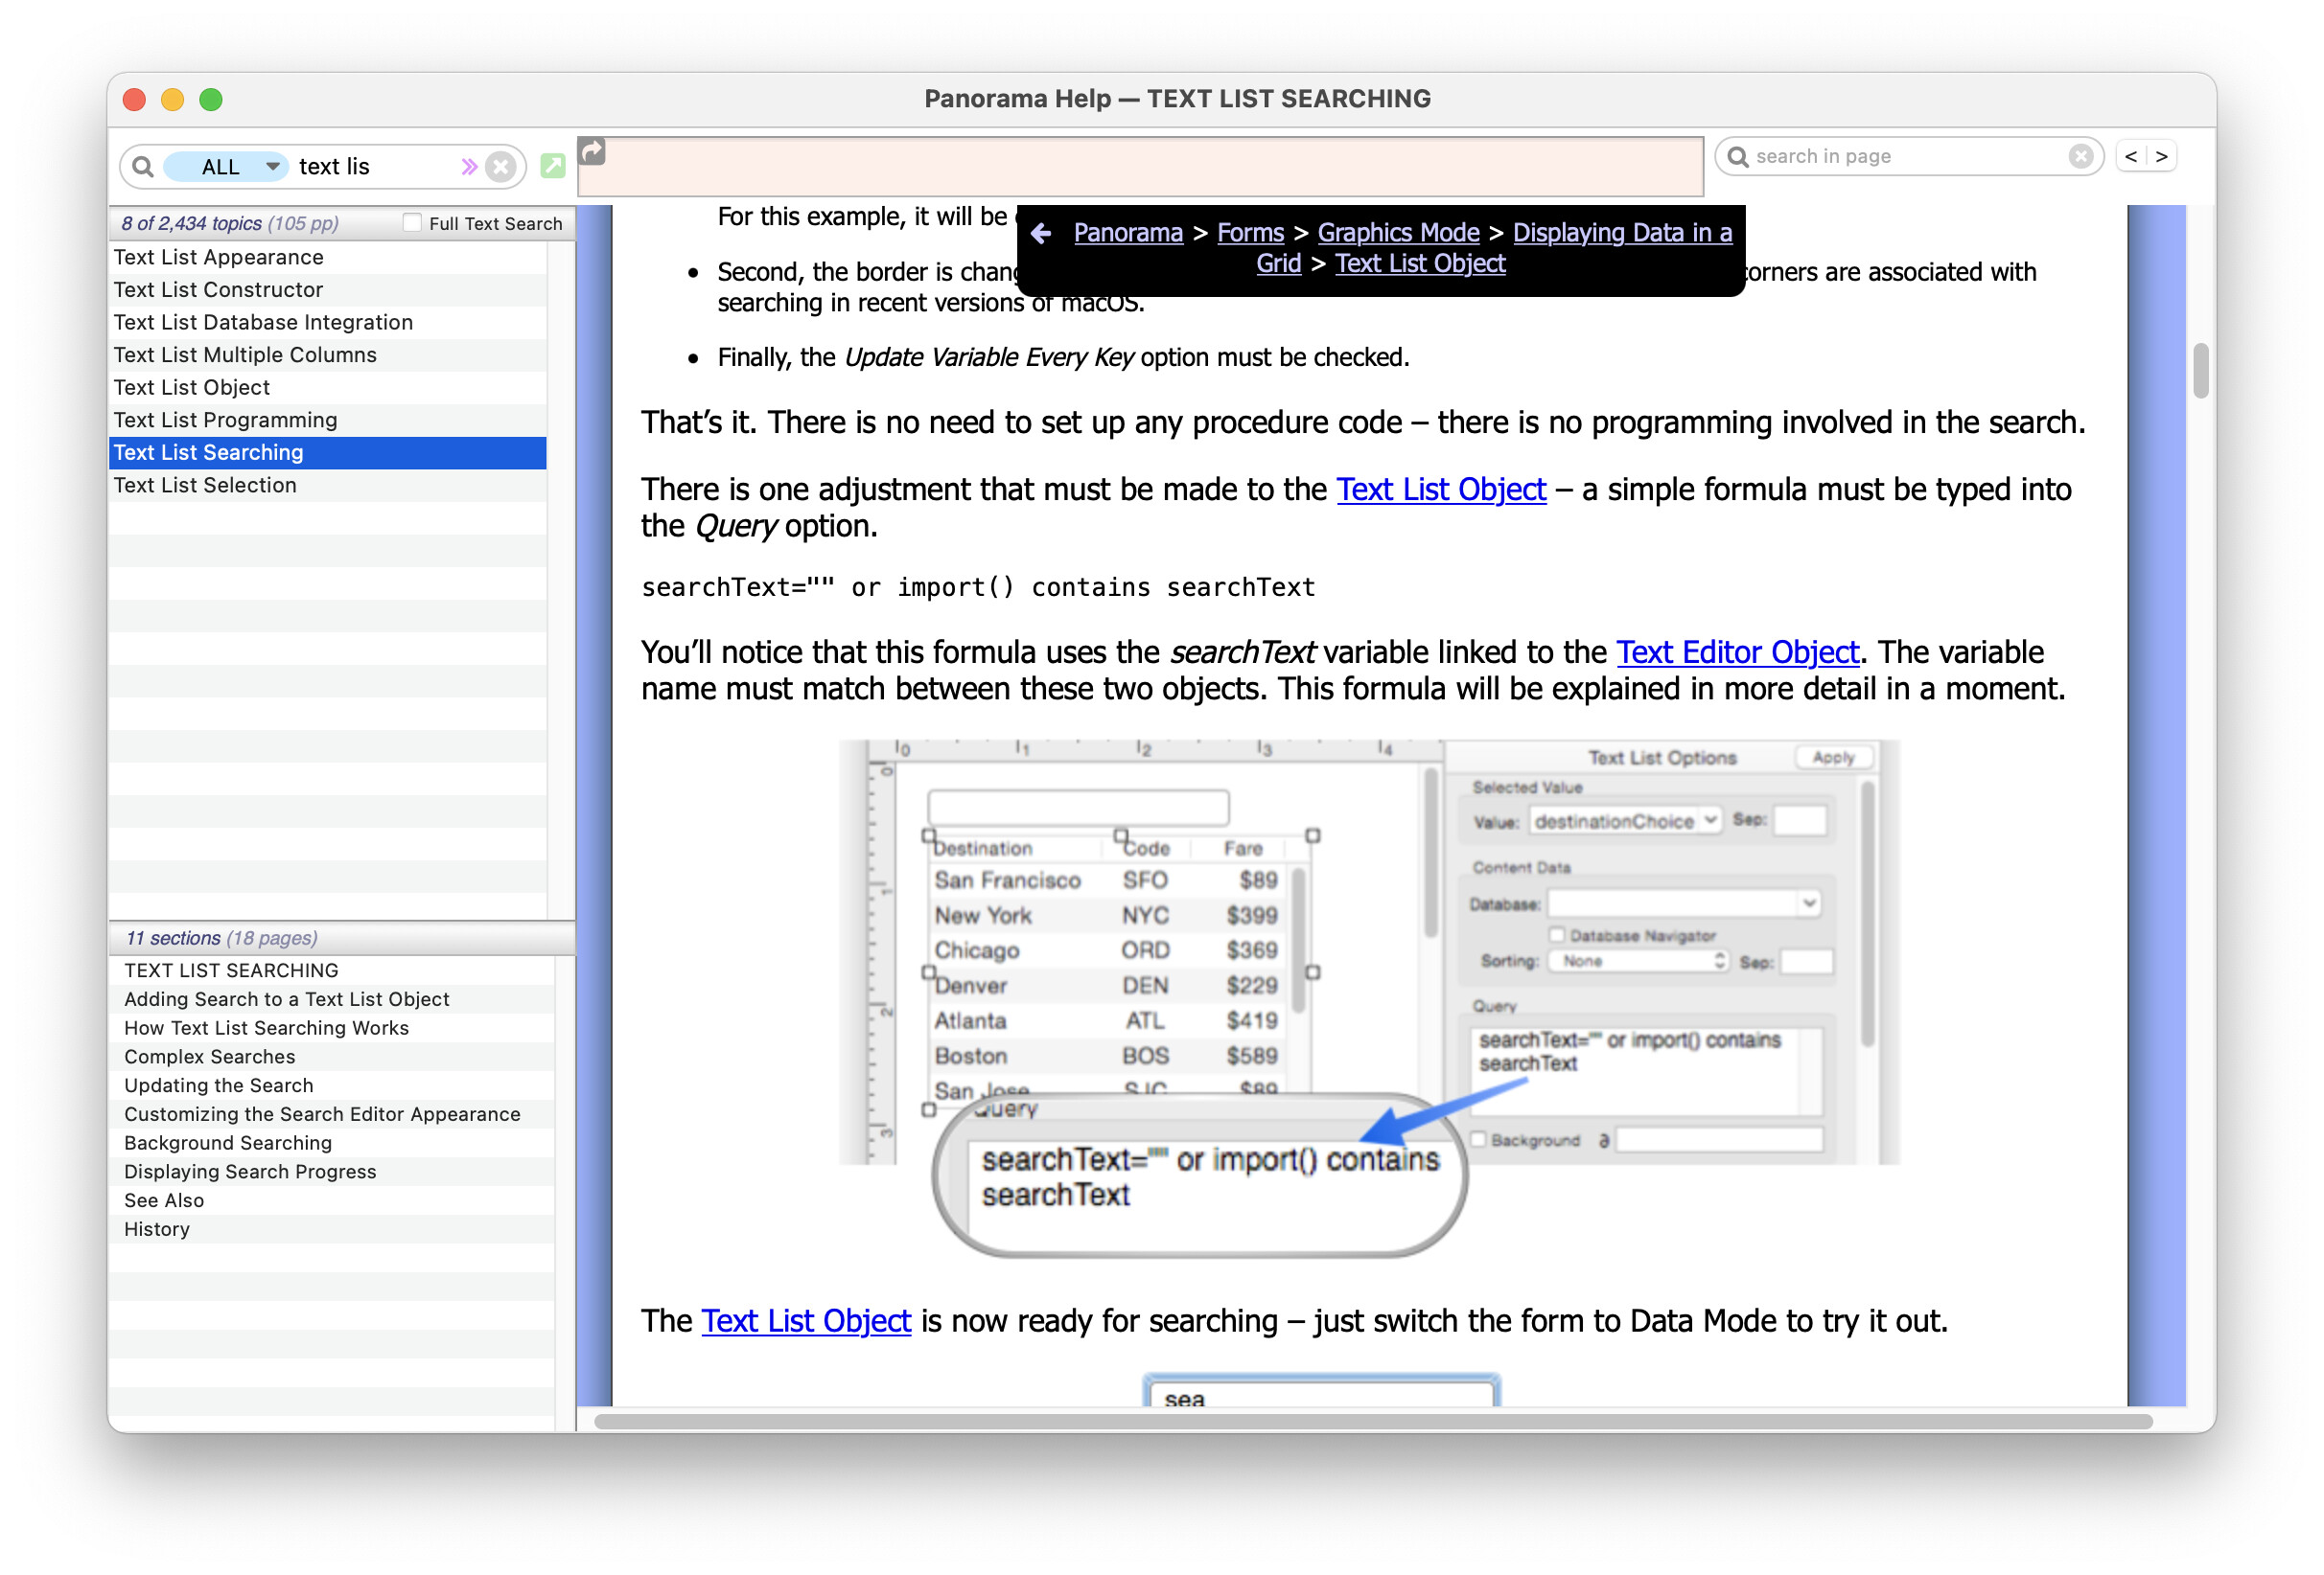Clear the topic search text

tap(501, 167)
